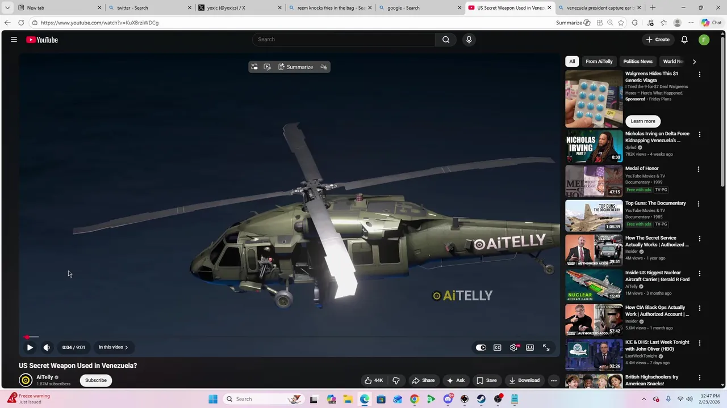This screenshot has width=727, height=408.
Task: Click the picture-in-picture overlay icon
Action: click(x=254, y=67)
